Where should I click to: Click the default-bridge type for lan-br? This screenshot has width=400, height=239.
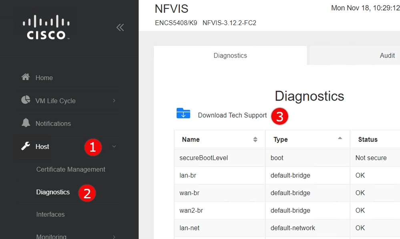(308, 176)
